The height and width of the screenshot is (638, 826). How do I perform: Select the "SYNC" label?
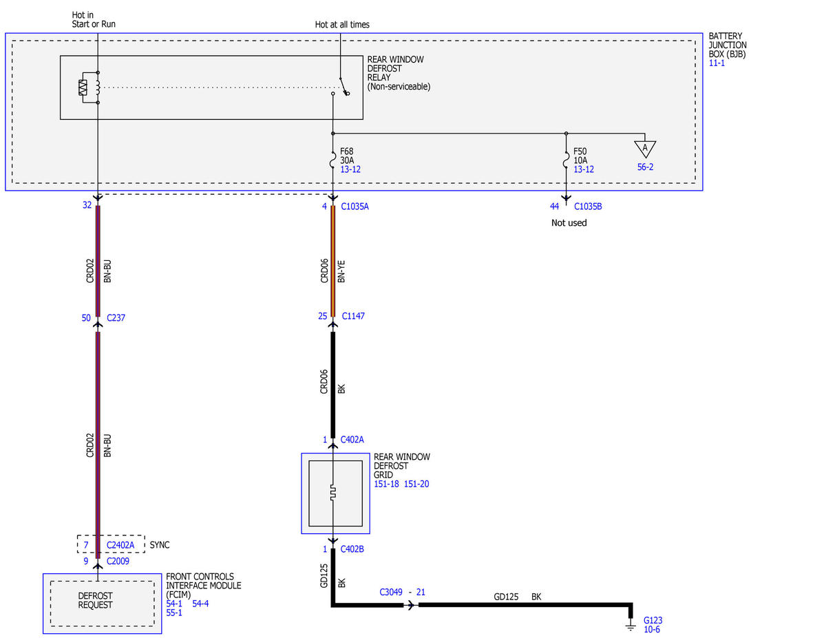(x=160, y=545)
